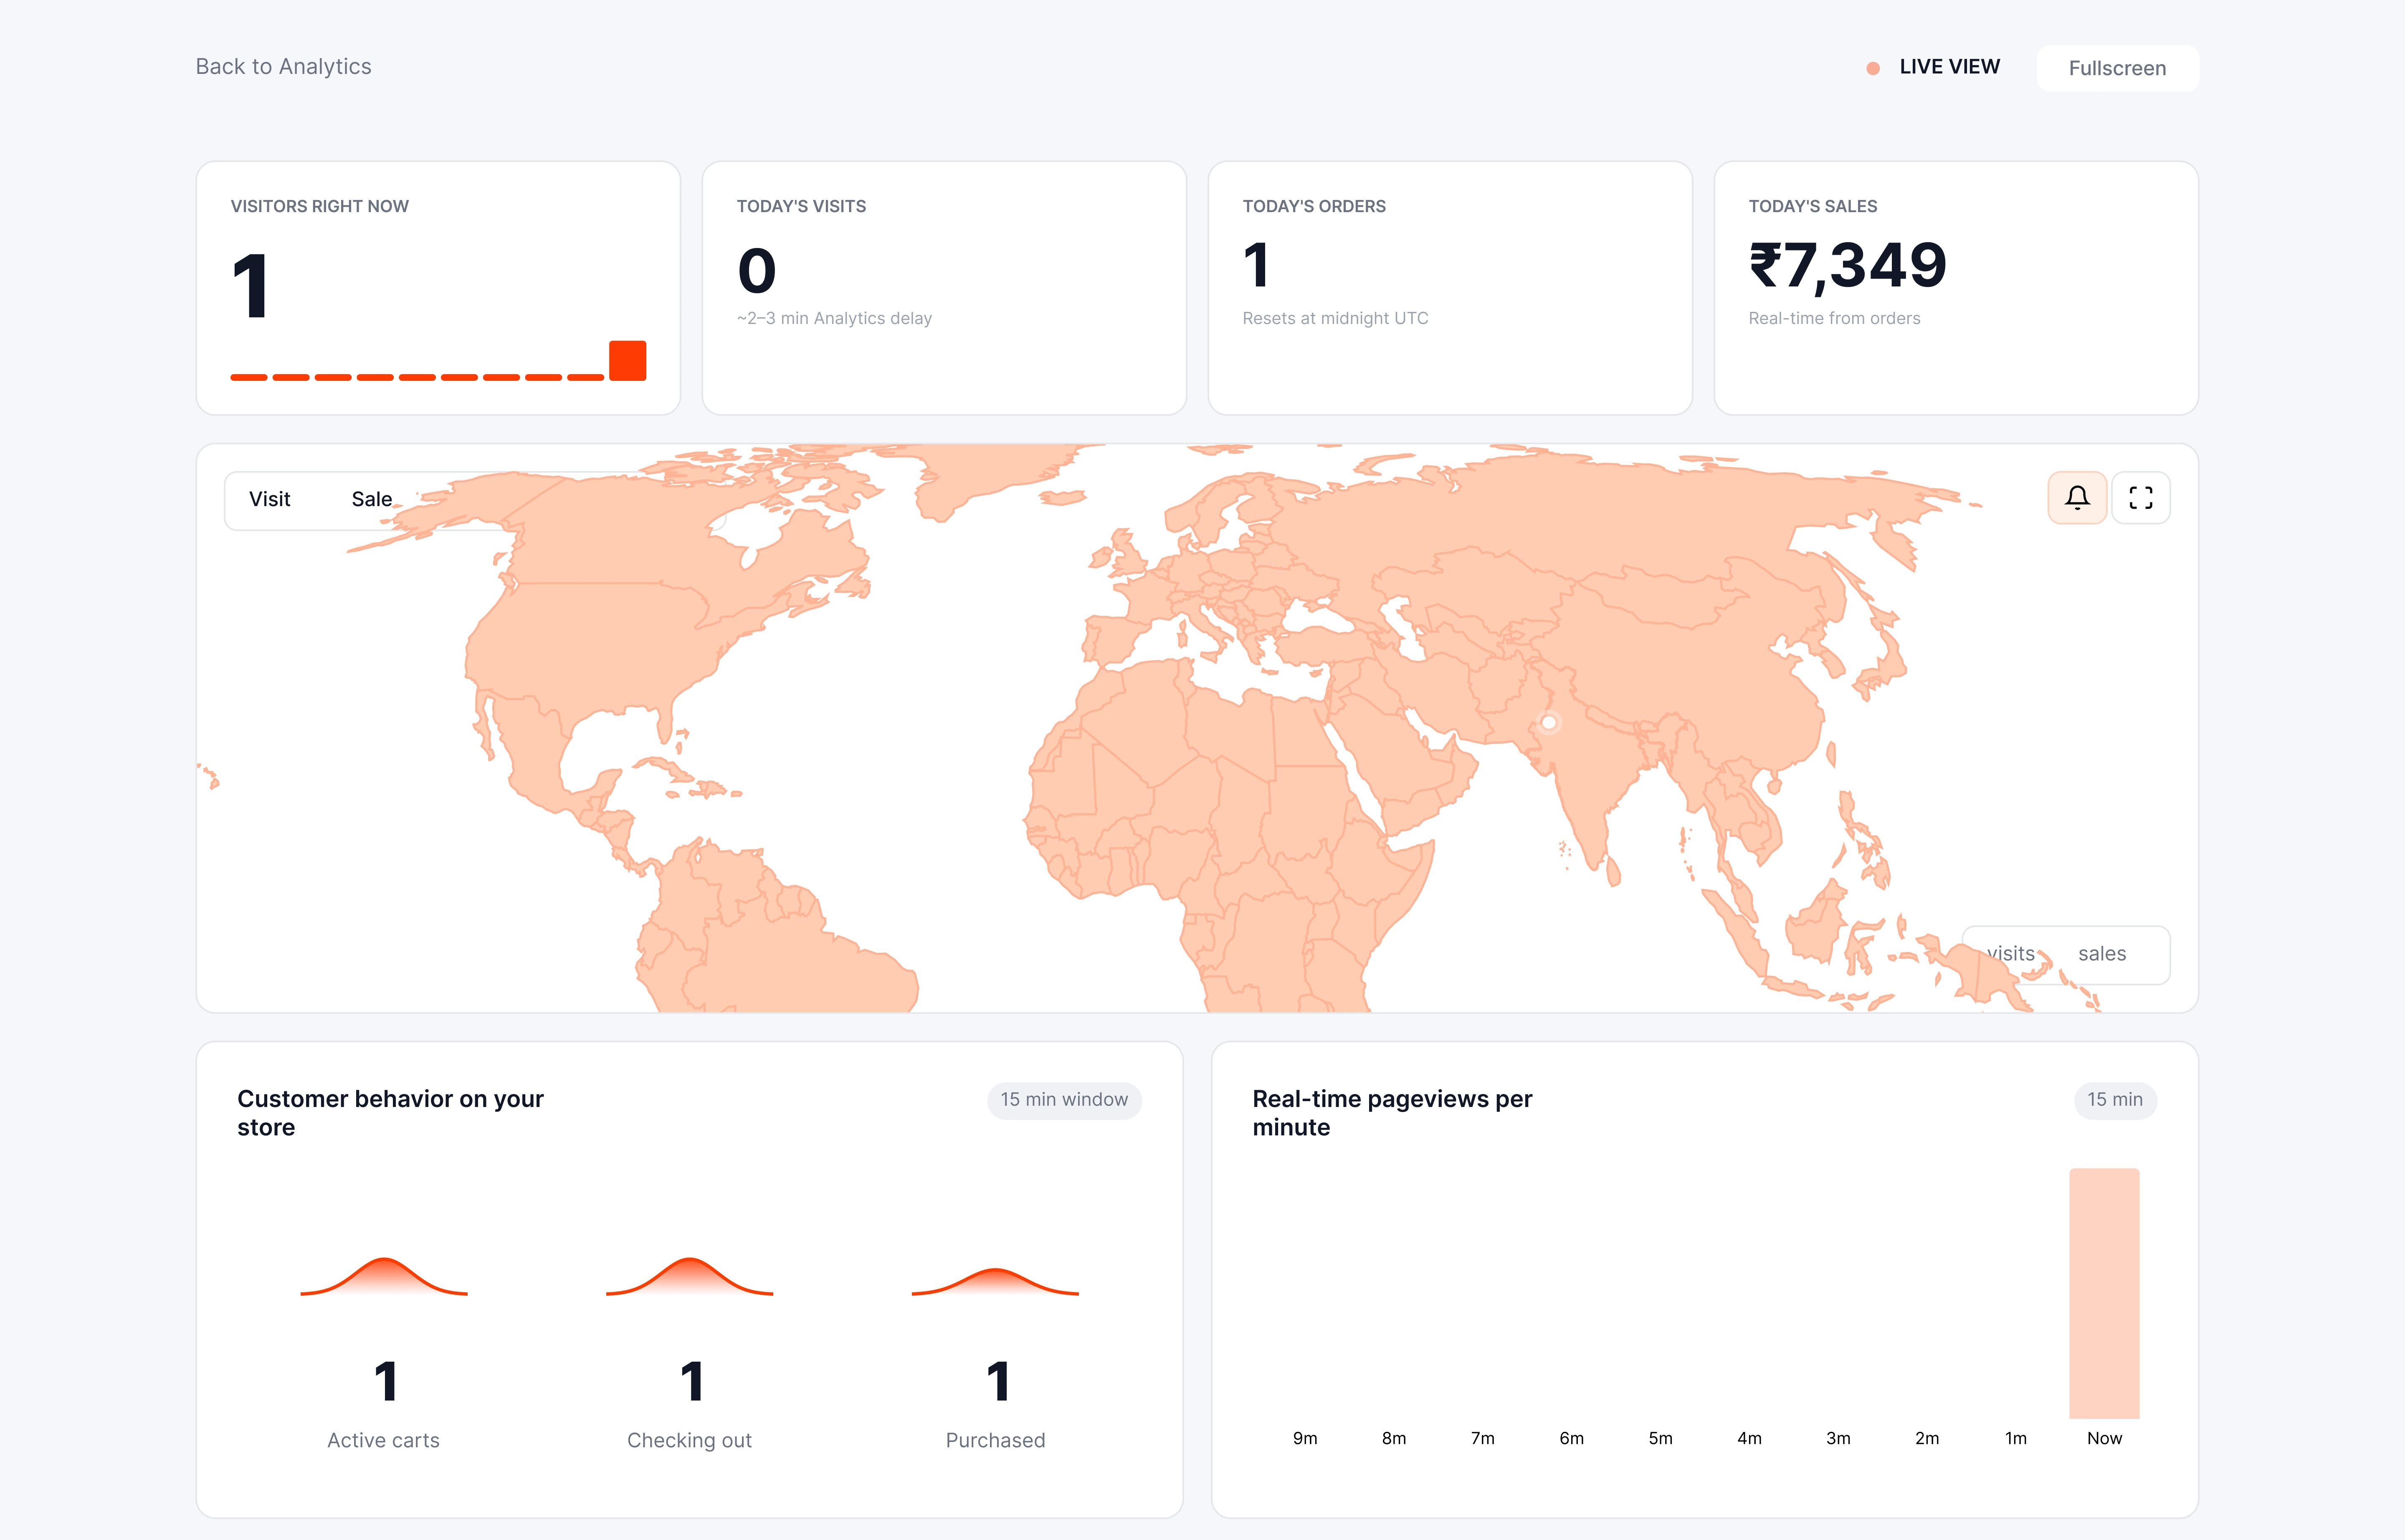The image size is (2405, 1540).
Task: Click the Now axis label
Action: click(2104, 1438)
